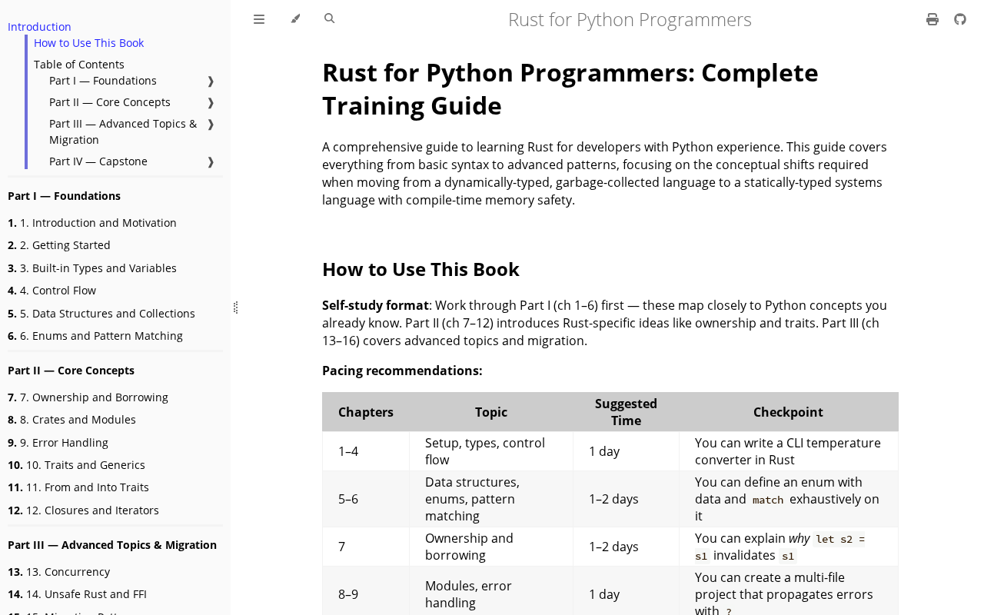Open chapter 4 Control Flow

[x=52, y=291]
